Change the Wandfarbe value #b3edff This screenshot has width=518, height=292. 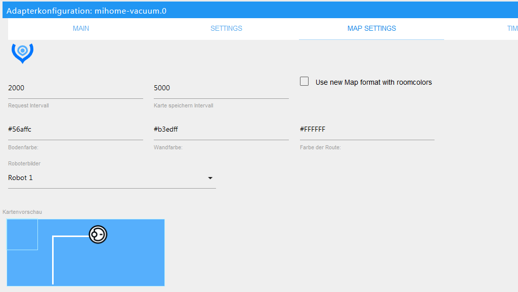pyautogui.click(x=221, y=130)
